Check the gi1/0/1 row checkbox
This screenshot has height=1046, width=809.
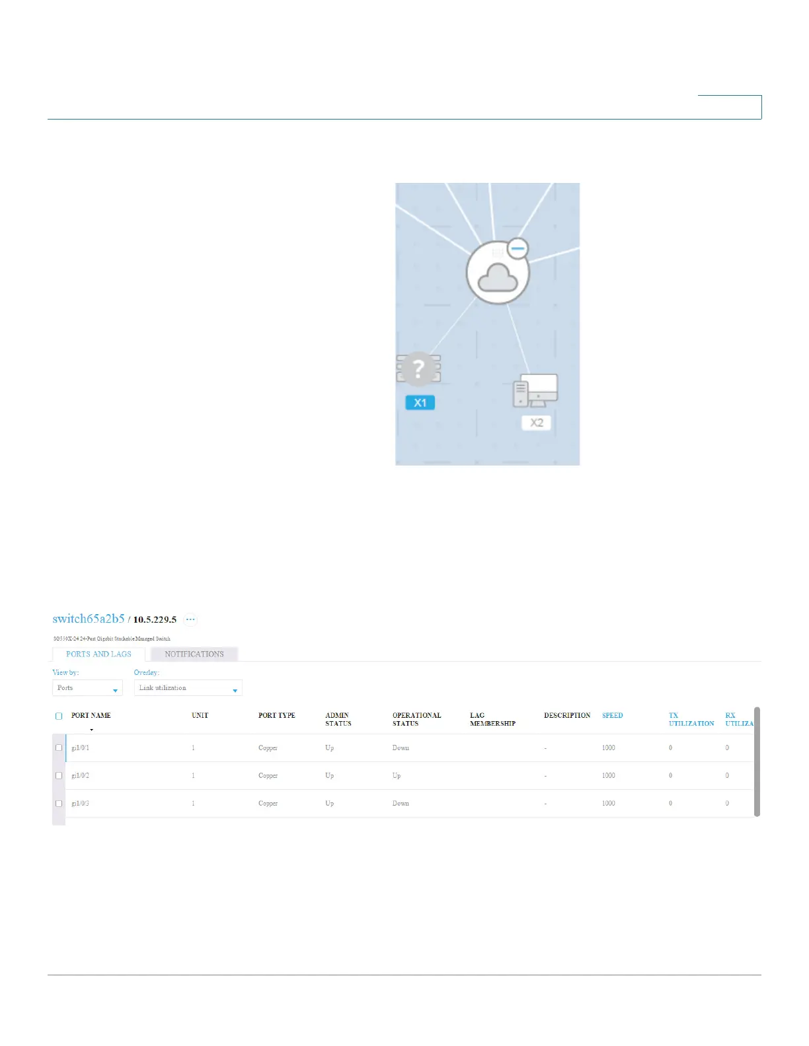point(59,748)
